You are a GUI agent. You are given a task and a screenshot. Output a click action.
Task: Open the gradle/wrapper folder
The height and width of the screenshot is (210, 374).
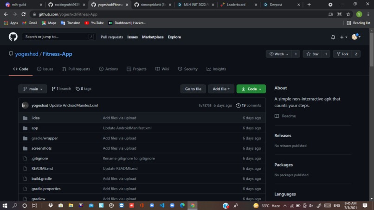point(45,138)
